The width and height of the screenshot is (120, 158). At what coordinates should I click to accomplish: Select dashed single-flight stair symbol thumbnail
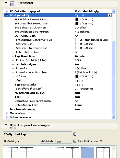pyautogui.click(x=57, y=153)
